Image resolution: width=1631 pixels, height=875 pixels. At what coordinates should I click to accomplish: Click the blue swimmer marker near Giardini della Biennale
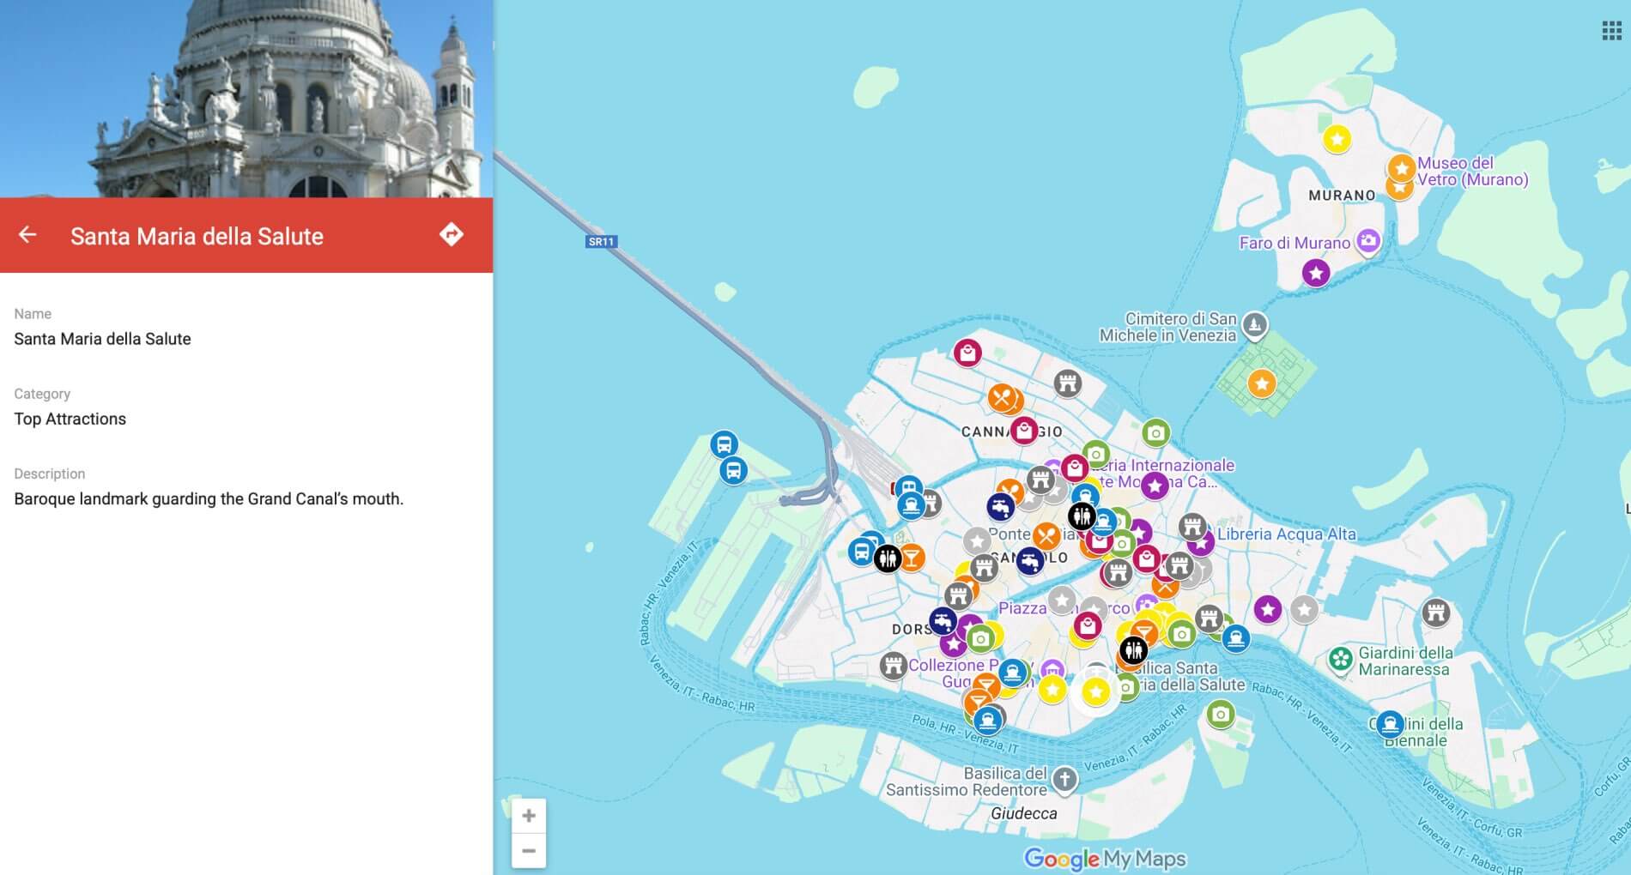1391,725
